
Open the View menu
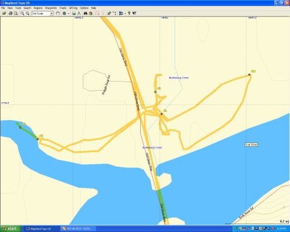coord(10,8)
